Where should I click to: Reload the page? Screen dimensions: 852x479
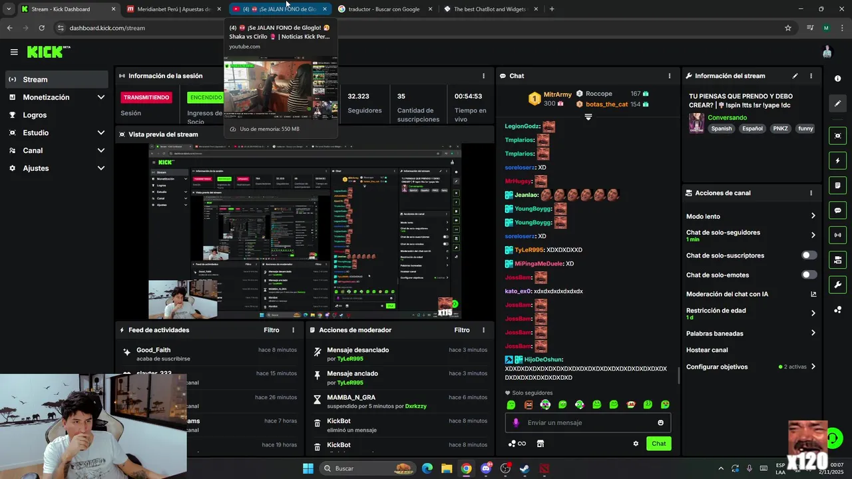coord(41,28)
